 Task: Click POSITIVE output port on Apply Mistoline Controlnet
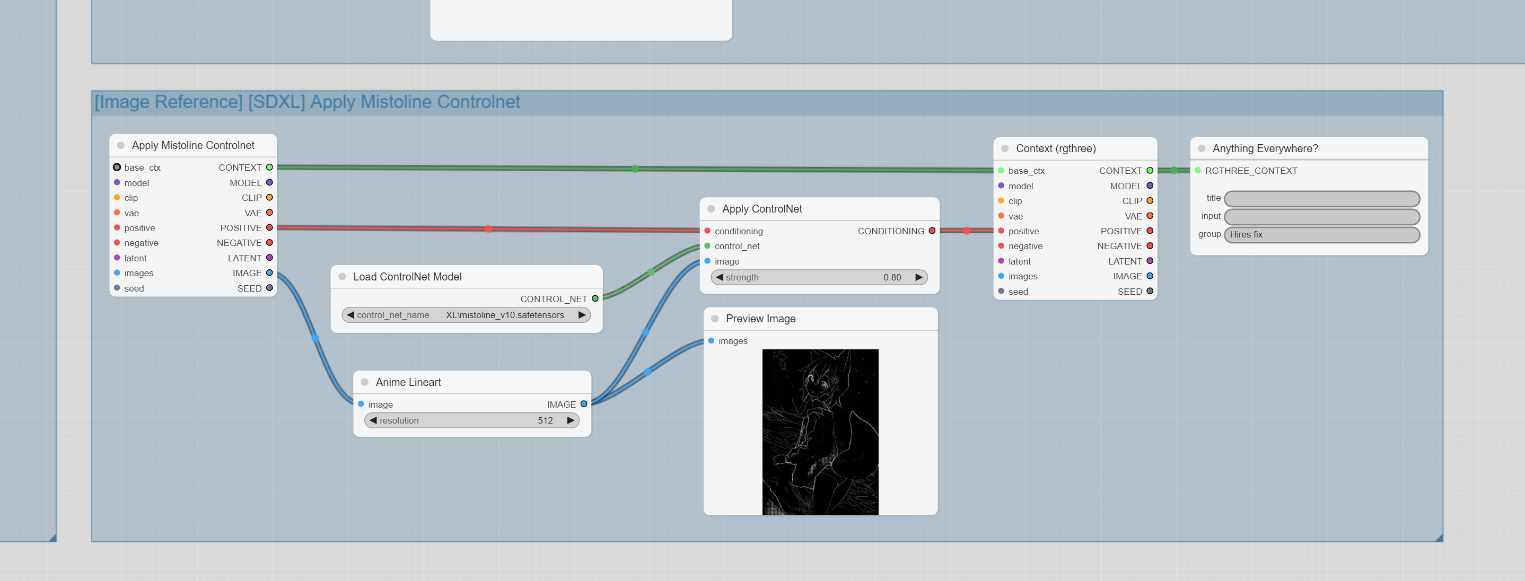pyautogui.click(x=269, y=228)
